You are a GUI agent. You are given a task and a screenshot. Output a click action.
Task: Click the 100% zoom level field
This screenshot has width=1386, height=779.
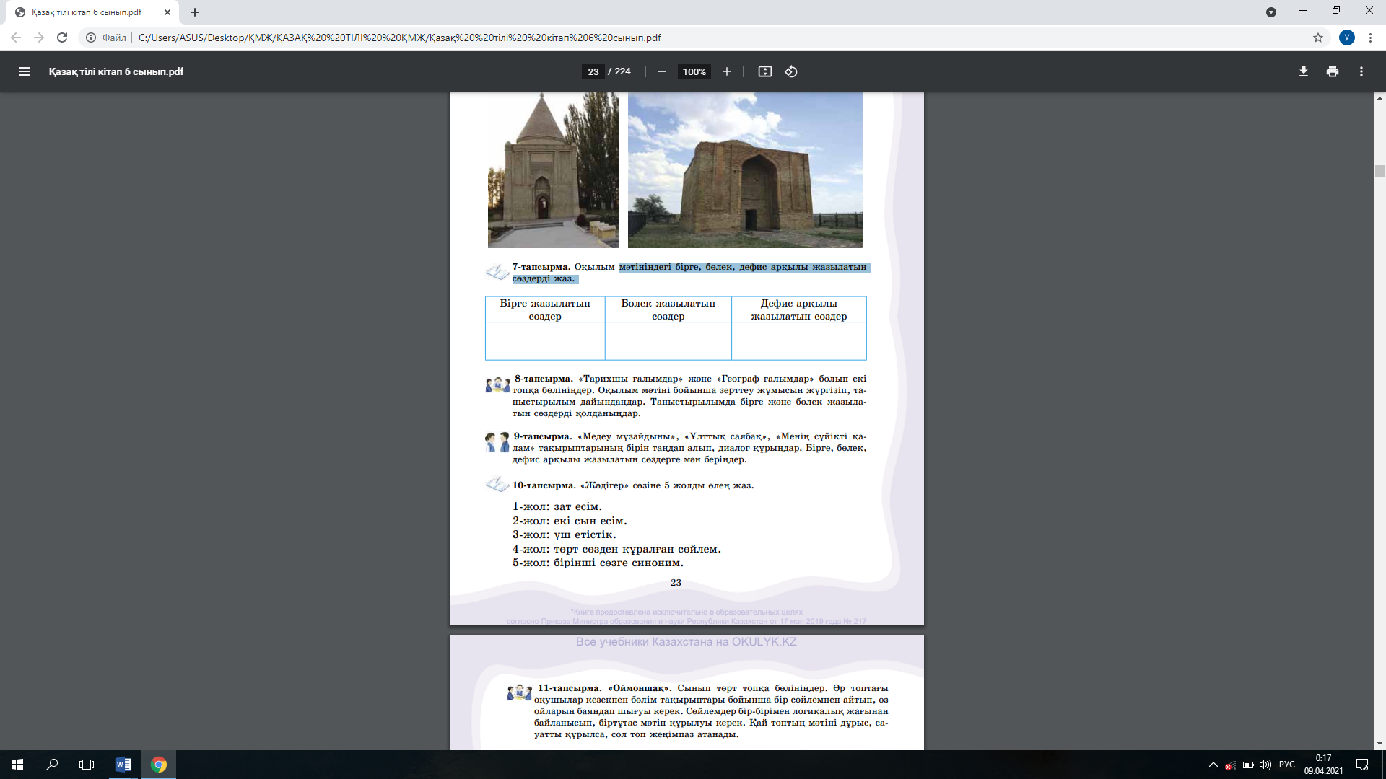(694, 71)
